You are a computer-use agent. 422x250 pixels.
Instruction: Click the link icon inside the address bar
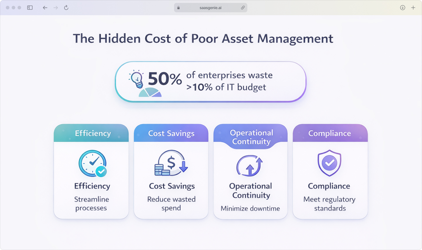pyautogui.click(x=243, y=8)
